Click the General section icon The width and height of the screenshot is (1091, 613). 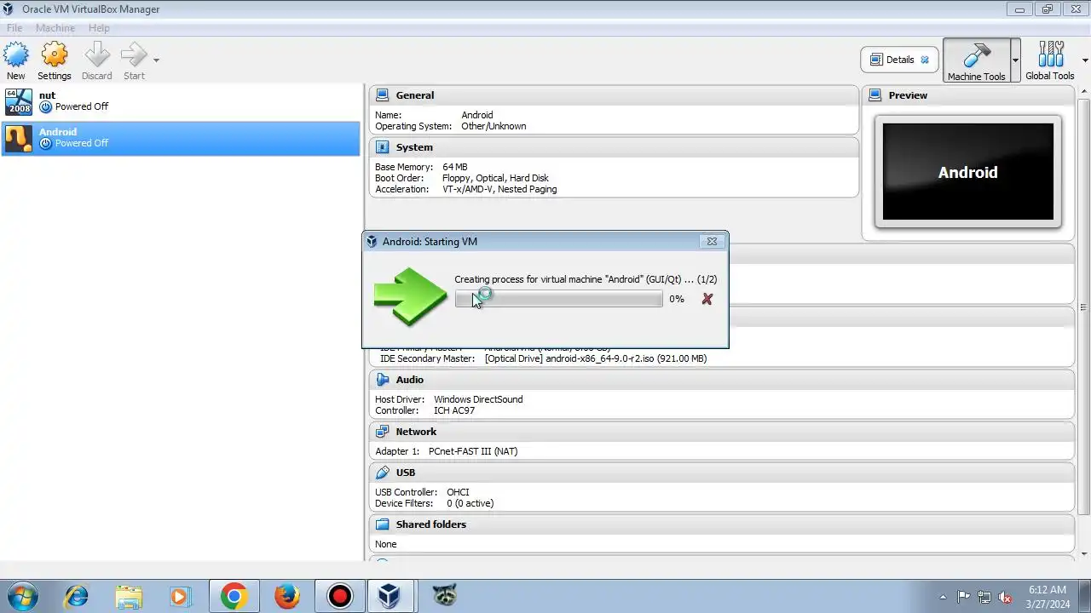383,95
